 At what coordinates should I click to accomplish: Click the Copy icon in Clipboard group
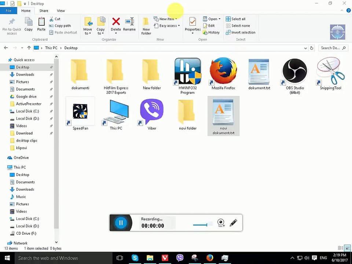pyautogui.click(x=29, y=22)
